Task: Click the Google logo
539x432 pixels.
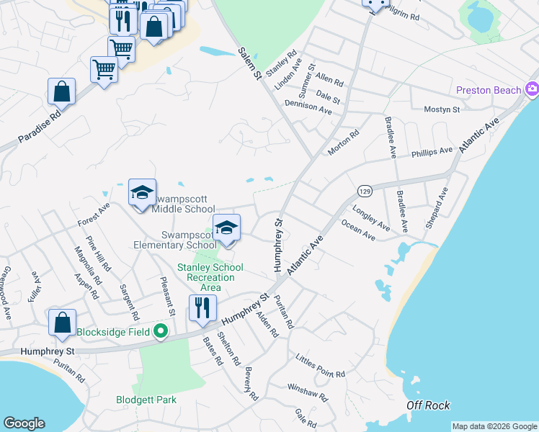Action: (x=24, y=423)
